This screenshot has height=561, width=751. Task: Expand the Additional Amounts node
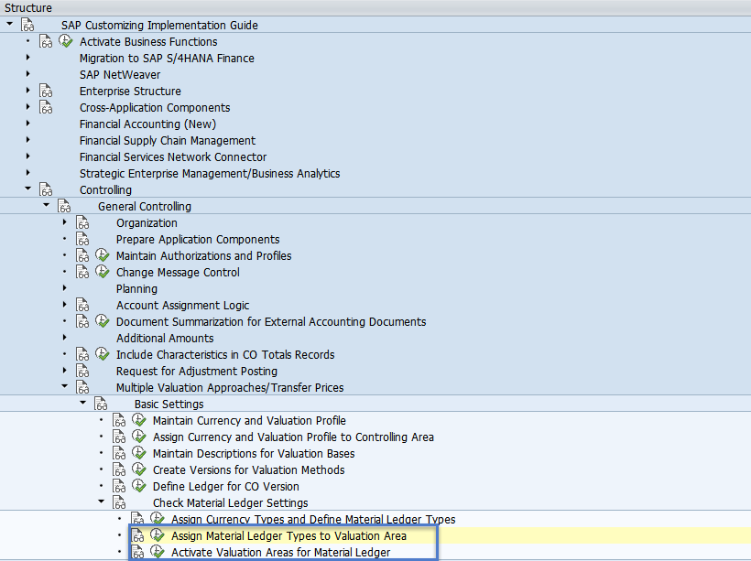tap(65, 337)
